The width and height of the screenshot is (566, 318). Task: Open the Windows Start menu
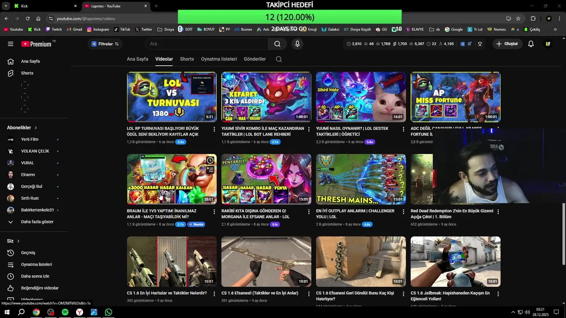pyautogui.click(x=7, y=312)
